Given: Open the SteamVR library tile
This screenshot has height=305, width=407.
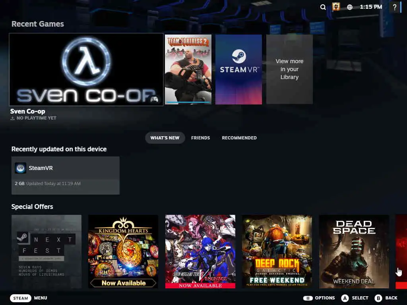Looking at the screenshot, I should [238, 69].
